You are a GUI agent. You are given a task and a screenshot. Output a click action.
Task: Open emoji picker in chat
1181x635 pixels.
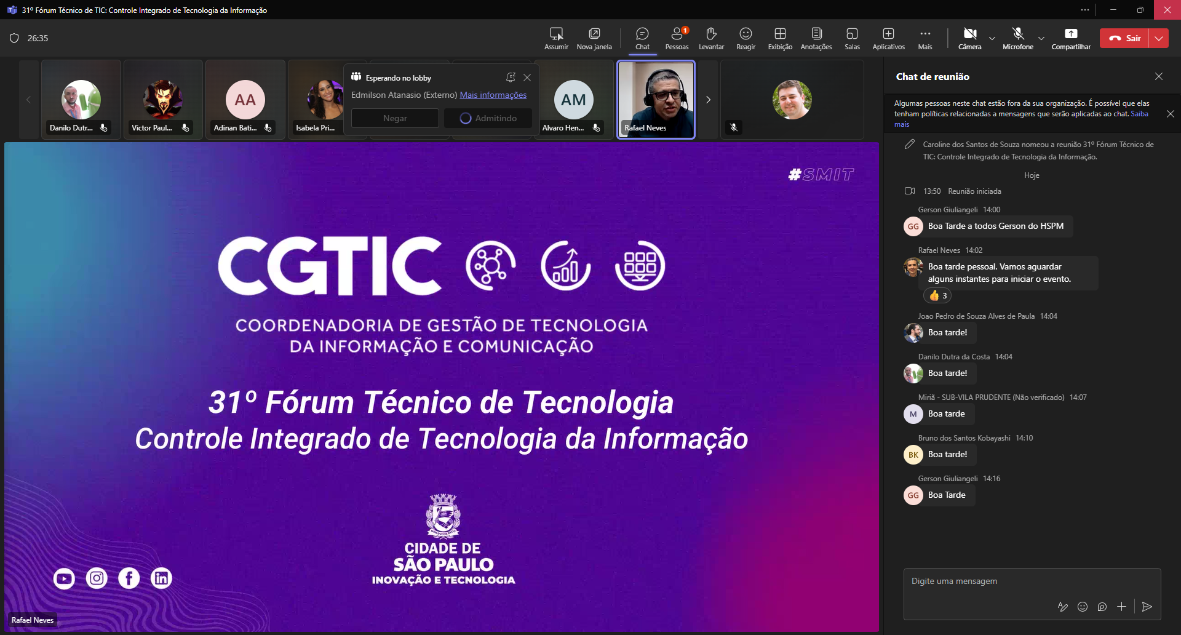pyautogui.click(x=1083, y=607)
